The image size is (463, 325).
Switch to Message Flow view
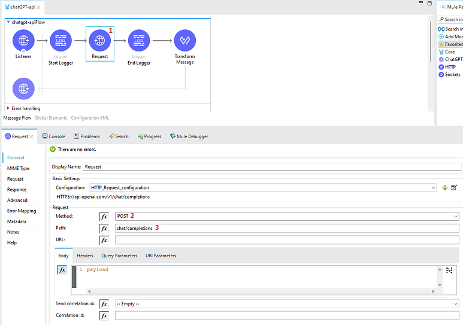click(x=17, y=118)
